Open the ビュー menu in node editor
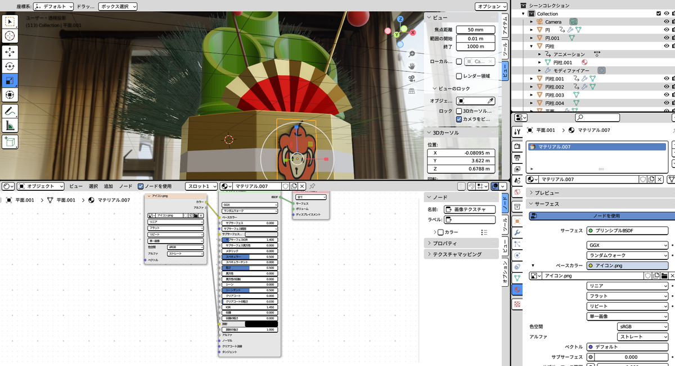 76,186
